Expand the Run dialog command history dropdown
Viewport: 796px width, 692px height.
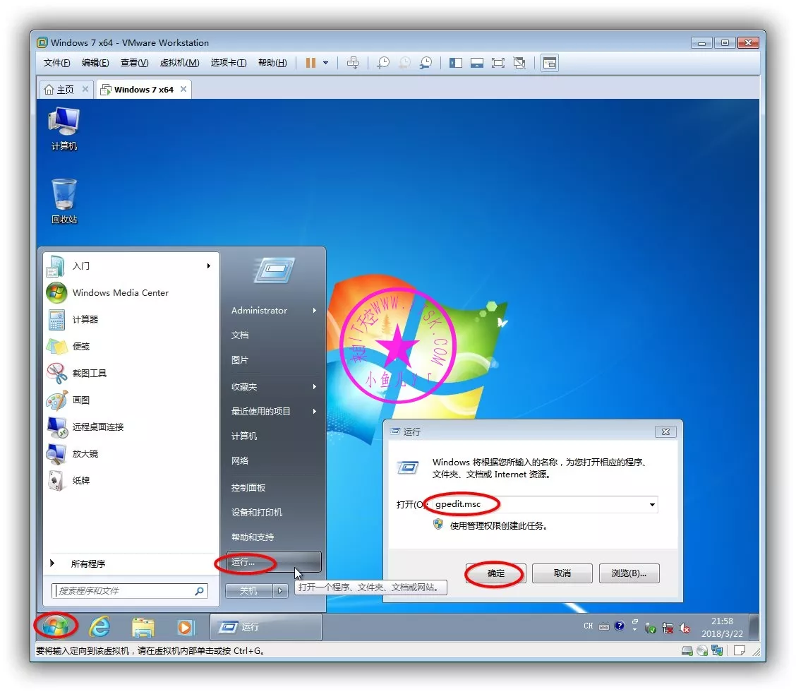pyautogui.click(x=651, y=505)
